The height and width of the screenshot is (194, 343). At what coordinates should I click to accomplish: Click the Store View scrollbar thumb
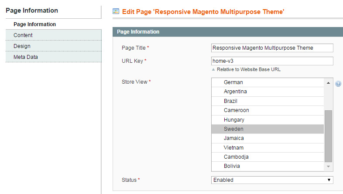328,136
